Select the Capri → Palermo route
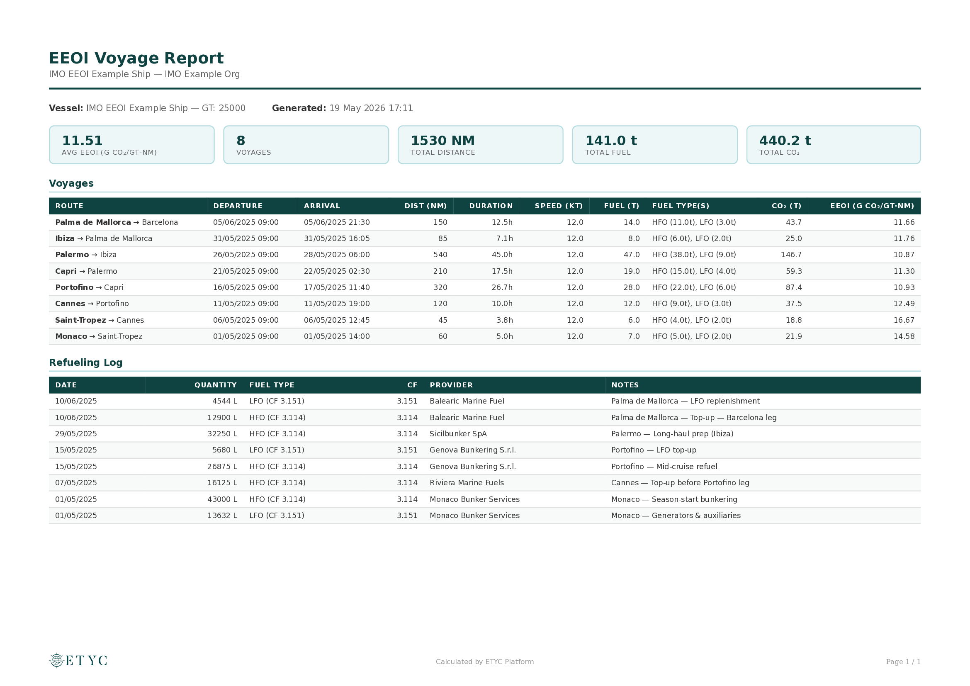Viewport: 970px width, 686px height. point(86,271)
